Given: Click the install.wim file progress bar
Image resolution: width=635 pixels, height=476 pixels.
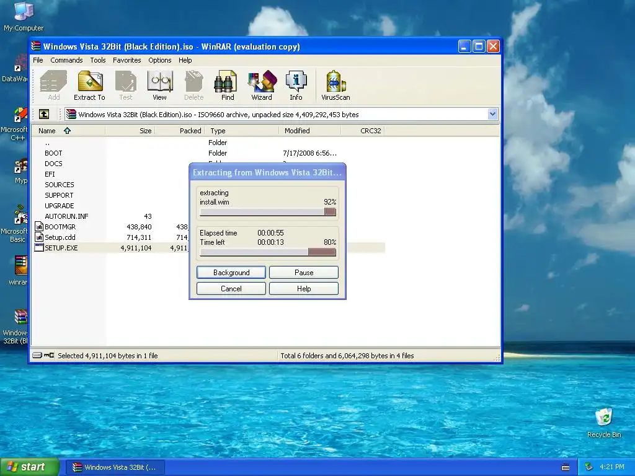Looking at the screenshot, I should click(268, 212).
